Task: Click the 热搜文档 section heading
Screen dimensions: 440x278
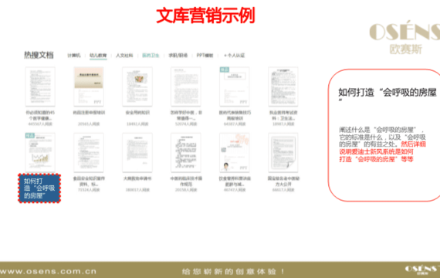Action: pyautogui.click(x=39, y=55)
